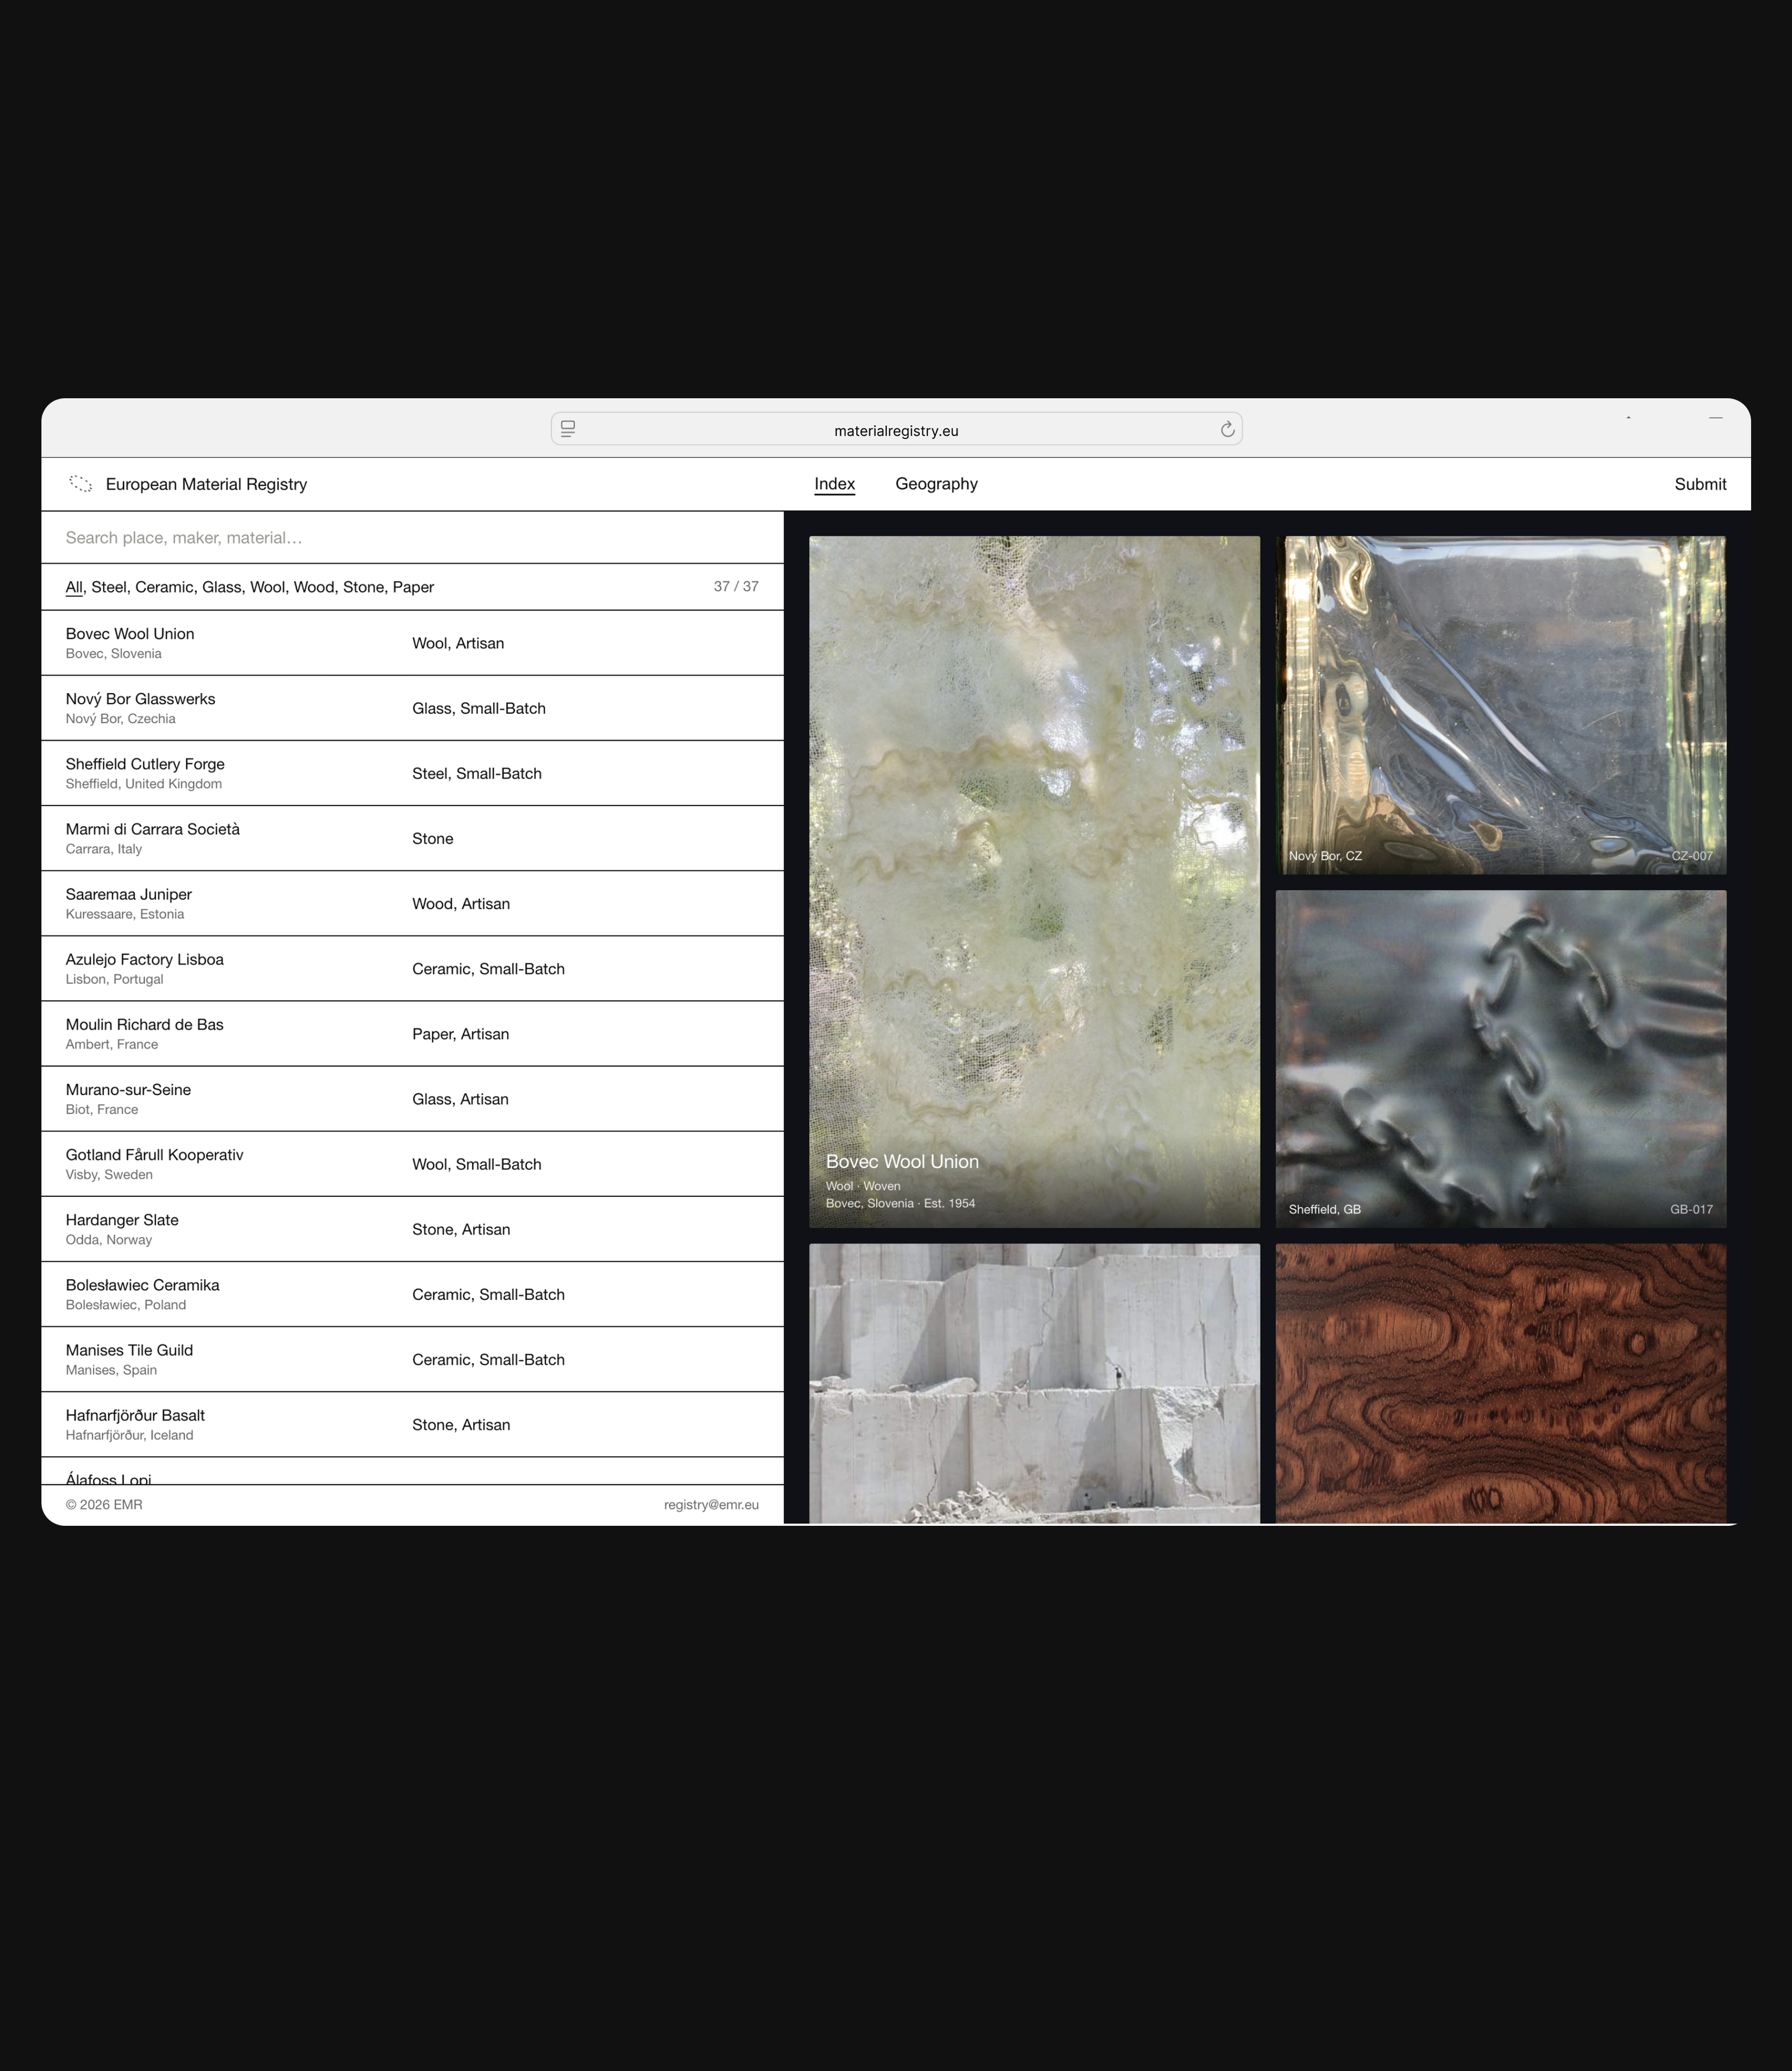Click the reload icon in address bar

point(1227,429)
